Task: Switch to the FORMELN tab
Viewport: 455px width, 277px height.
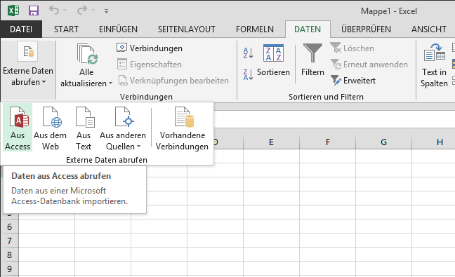Action: pyautogui.click(x=255, y=29)
